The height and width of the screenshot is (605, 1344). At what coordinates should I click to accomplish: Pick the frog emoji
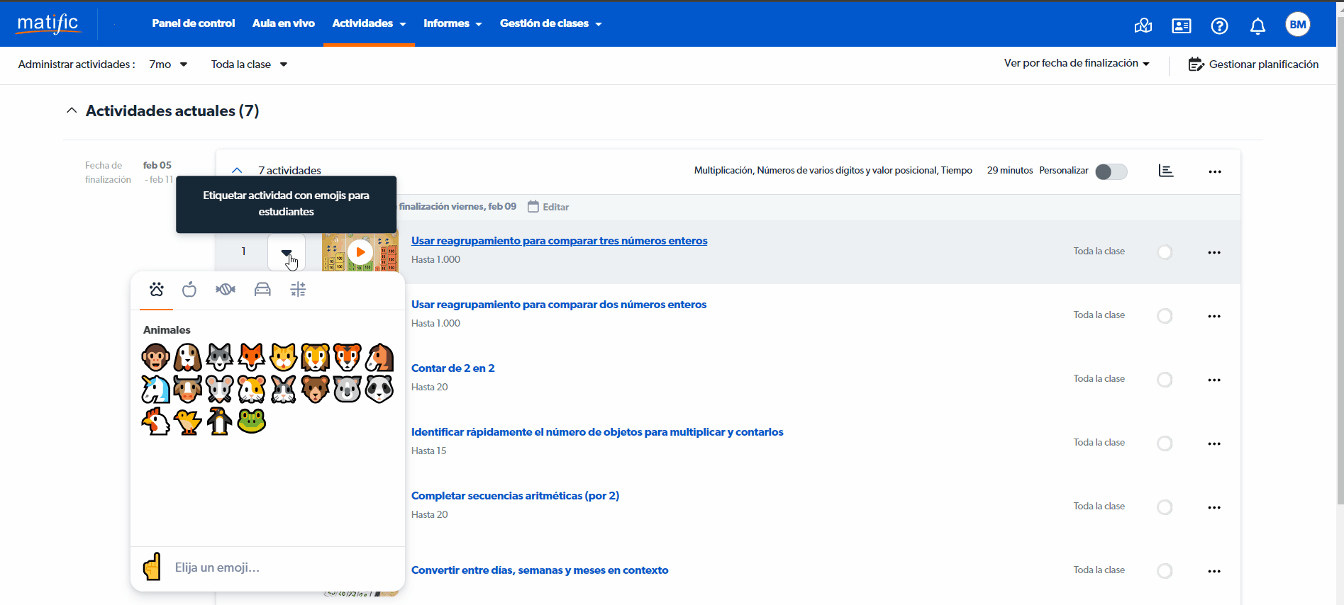[x=252, y=421]
